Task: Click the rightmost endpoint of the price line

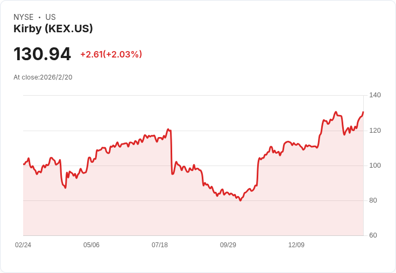Action: pos(363,112)
